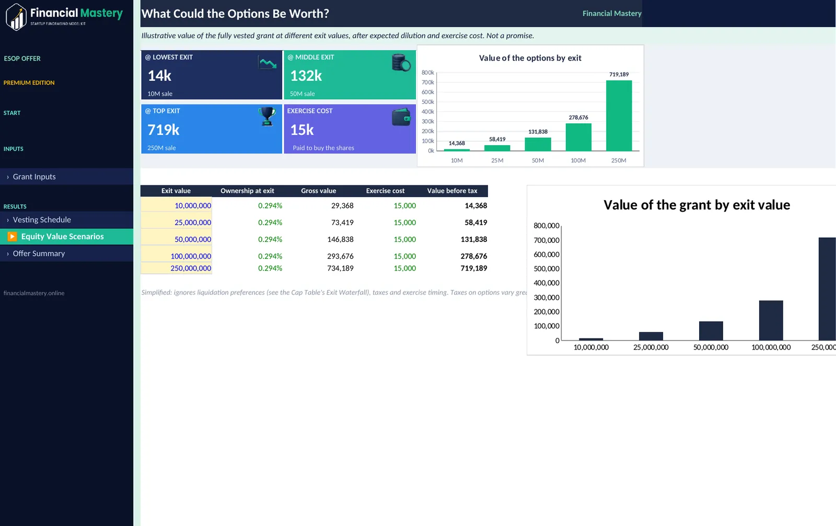Image resolution: width=836 pixels, height=526 pixels.
Task: Click the Financial Mastery logo icon
Action: pyautogui.click(x=16, y=17)
